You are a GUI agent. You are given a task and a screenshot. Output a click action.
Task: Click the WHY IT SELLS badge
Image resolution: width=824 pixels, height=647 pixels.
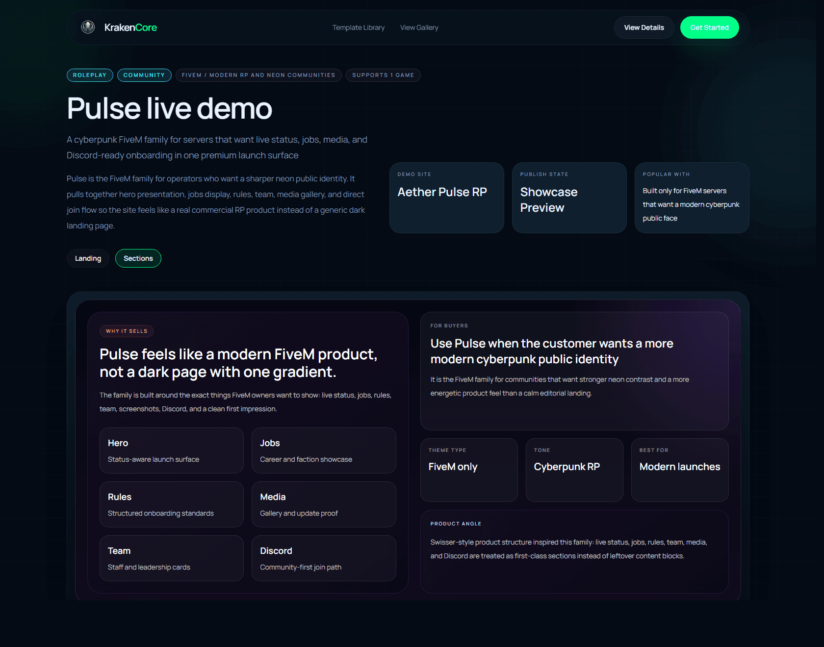pyautogui.click(x=127, y=331)
